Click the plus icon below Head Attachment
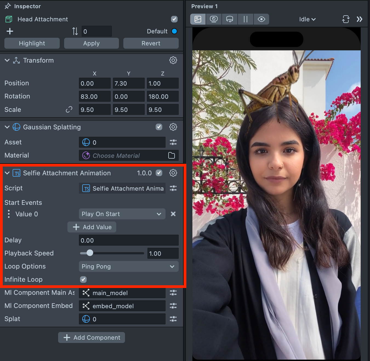The image size is (370, 361). tap(10, 31)
